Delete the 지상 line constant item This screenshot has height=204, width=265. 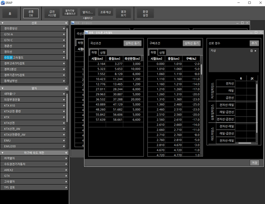(255, 51)
